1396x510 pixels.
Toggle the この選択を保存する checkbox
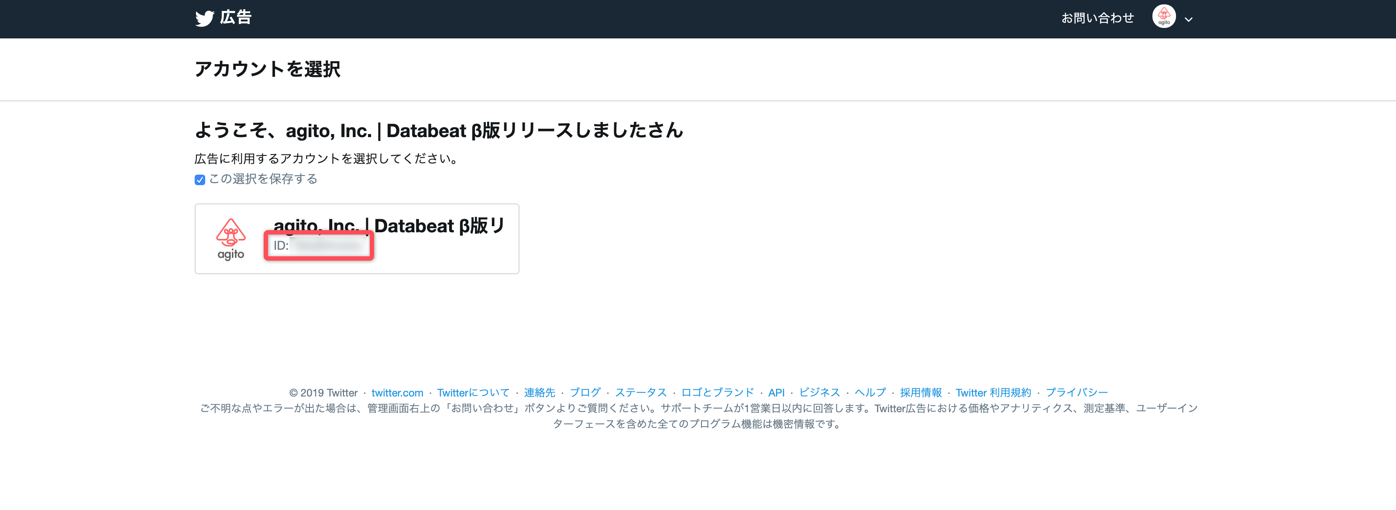click(200, 180)
